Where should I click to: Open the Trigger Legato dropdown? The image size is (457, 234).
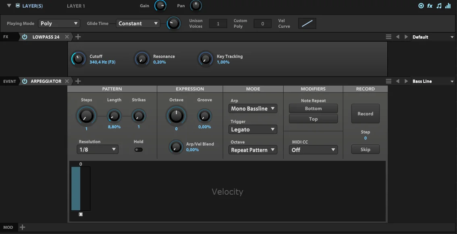tap(253, 129)
